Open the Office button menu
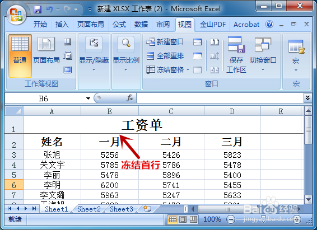Viewport: 317px width, 230px height. (17, 15)
